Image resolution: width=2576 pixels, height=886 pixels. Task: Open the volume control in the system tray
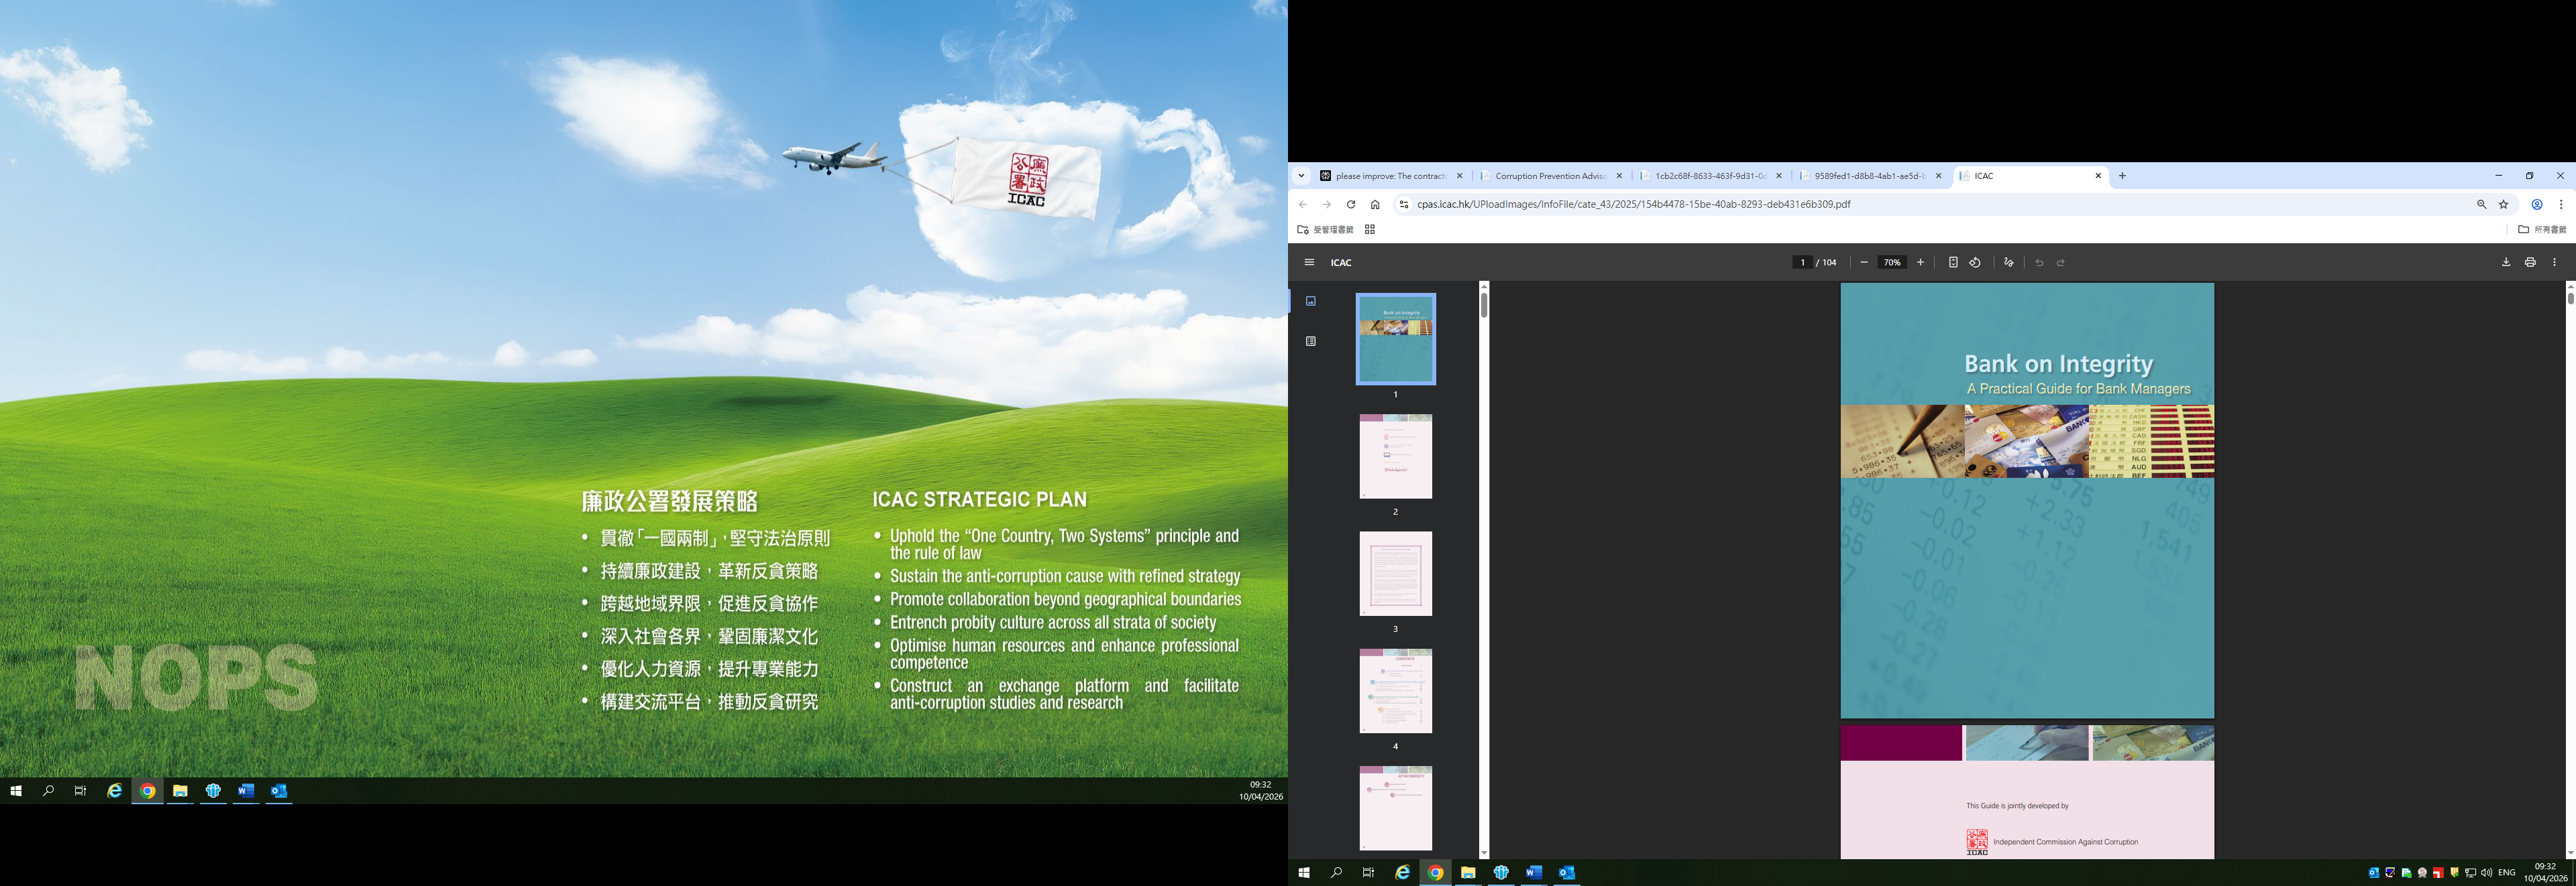tap(2487, 873)
